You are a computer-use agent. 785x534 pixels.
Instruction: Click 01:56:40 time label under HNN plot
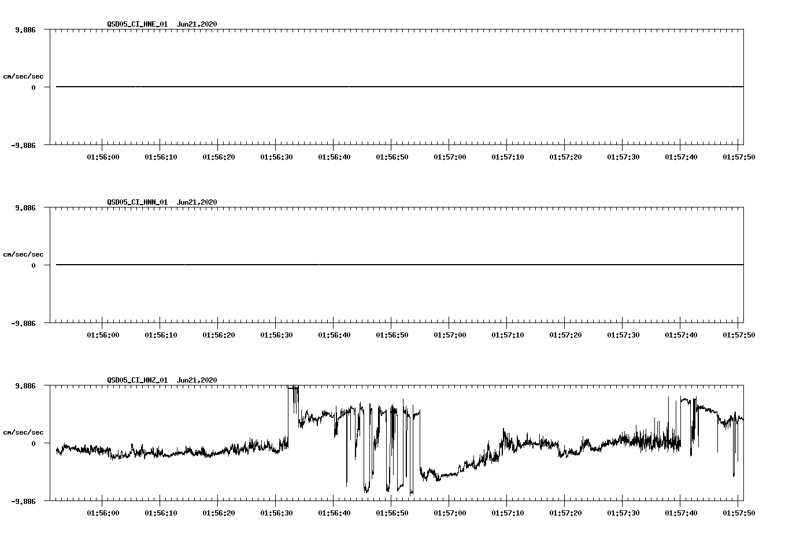pyautogui.click(x=334, y=335)
